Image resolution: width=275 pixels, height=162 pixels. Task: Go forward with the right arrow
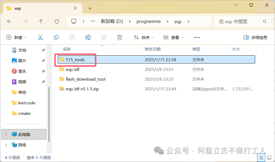25,22
